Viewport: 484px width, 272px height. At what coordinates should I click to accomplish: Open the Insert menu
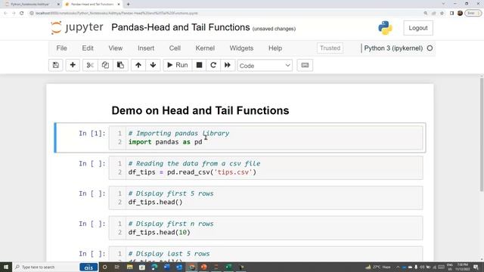(146, 48)
